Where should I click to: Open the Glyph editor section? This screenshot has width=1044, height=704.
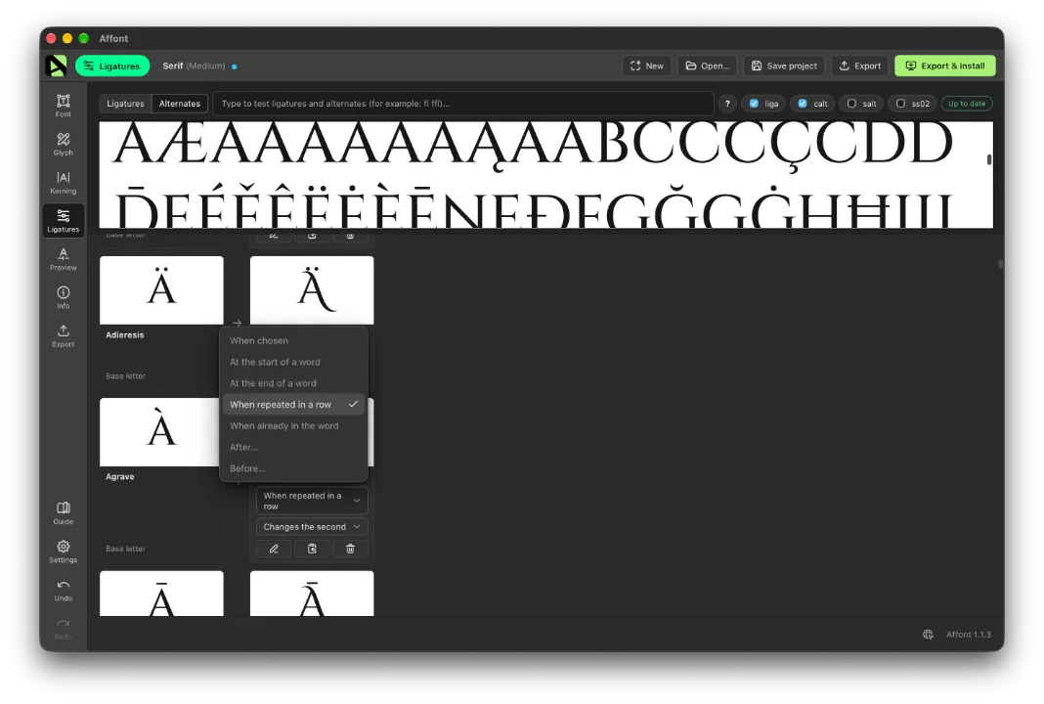(64, 144)
